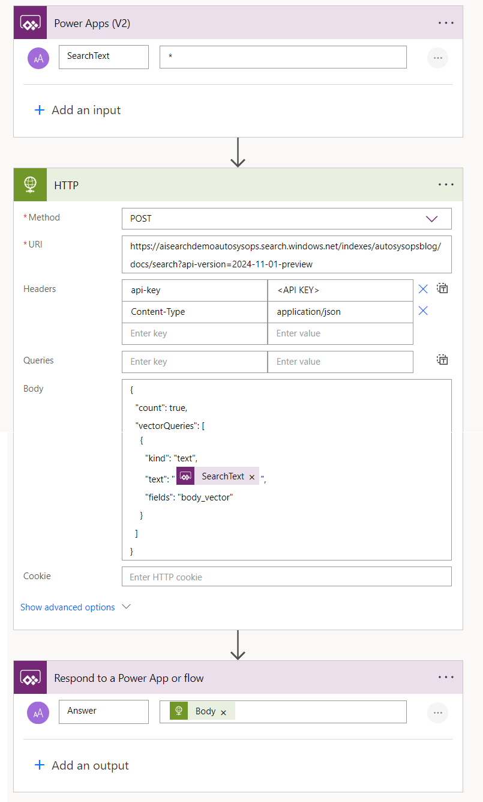Click the Method field label
Screen dimensions: 483x802
coord(44,217)
